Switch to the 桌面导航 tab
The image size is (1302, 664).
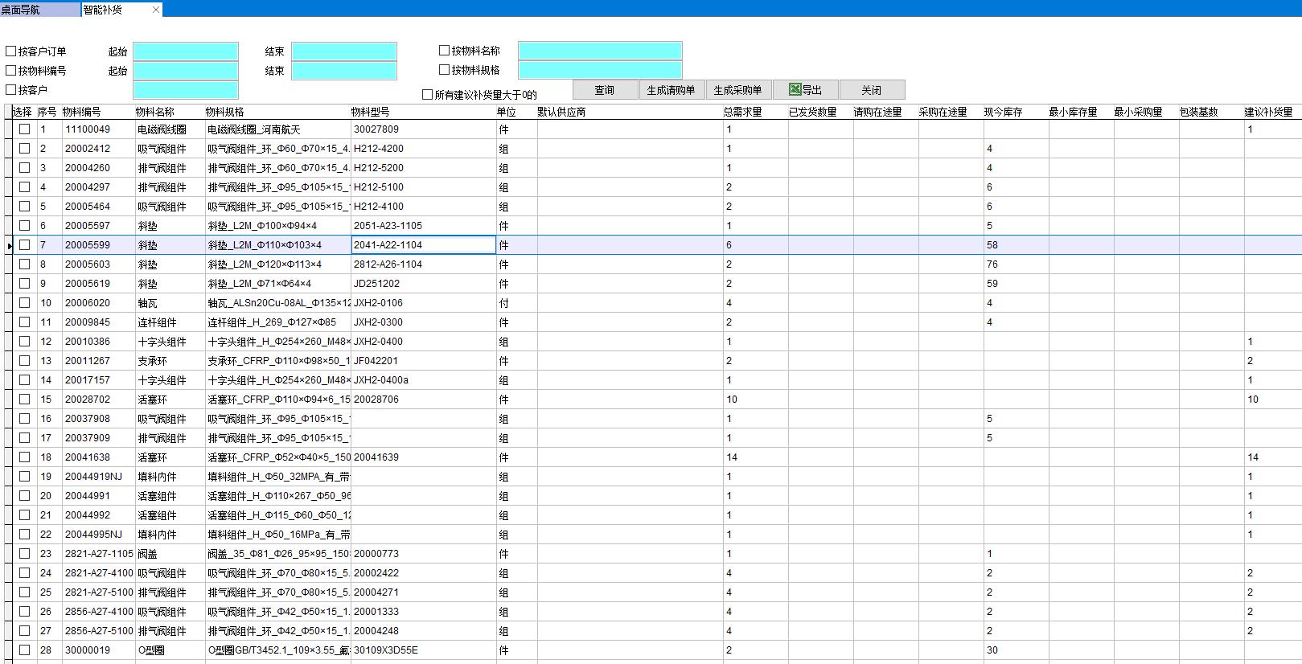click(x=21, y=10)
